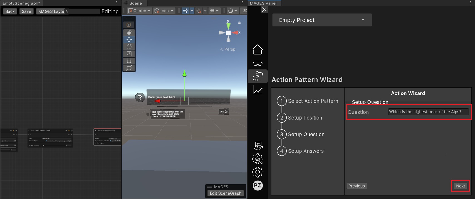Open the Center pivot dropdown
Viewport: 475px width, 199px height.
click(x=139, y=11)
